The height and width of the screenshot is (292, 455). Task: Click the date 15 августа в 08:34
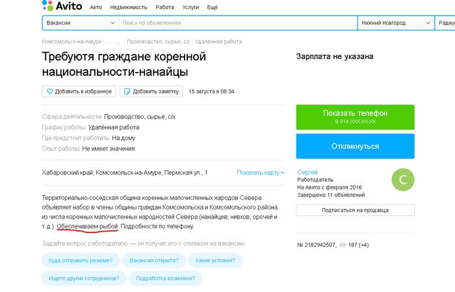[x=211, y=91]
